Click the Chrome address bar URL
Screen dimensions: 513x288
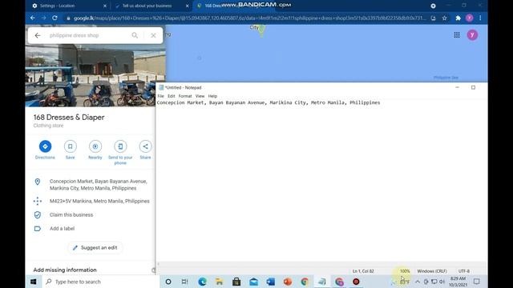(x=249, y=18)
